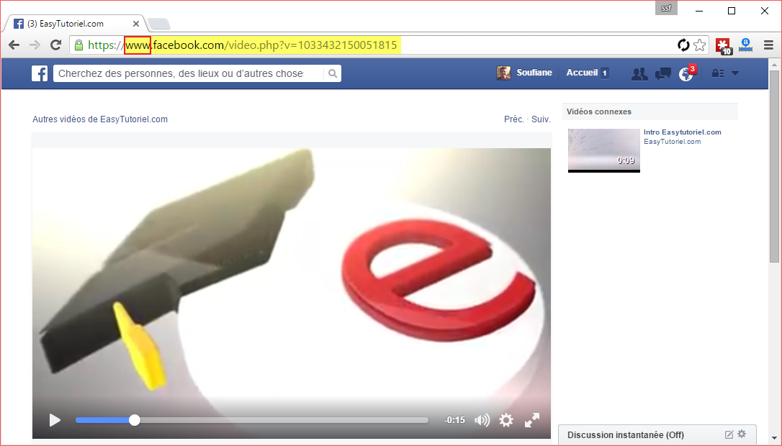This screenshot has width=782, height=446.
Task: Go to Accueil home page
Action: point(582,73)
